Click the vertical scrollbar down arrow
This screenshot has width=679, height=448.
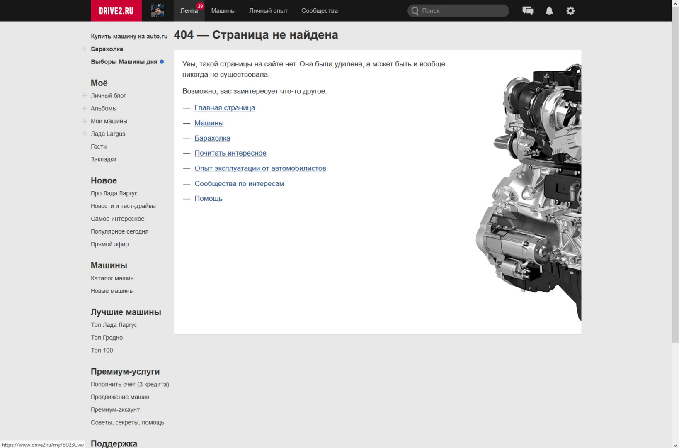675,444
